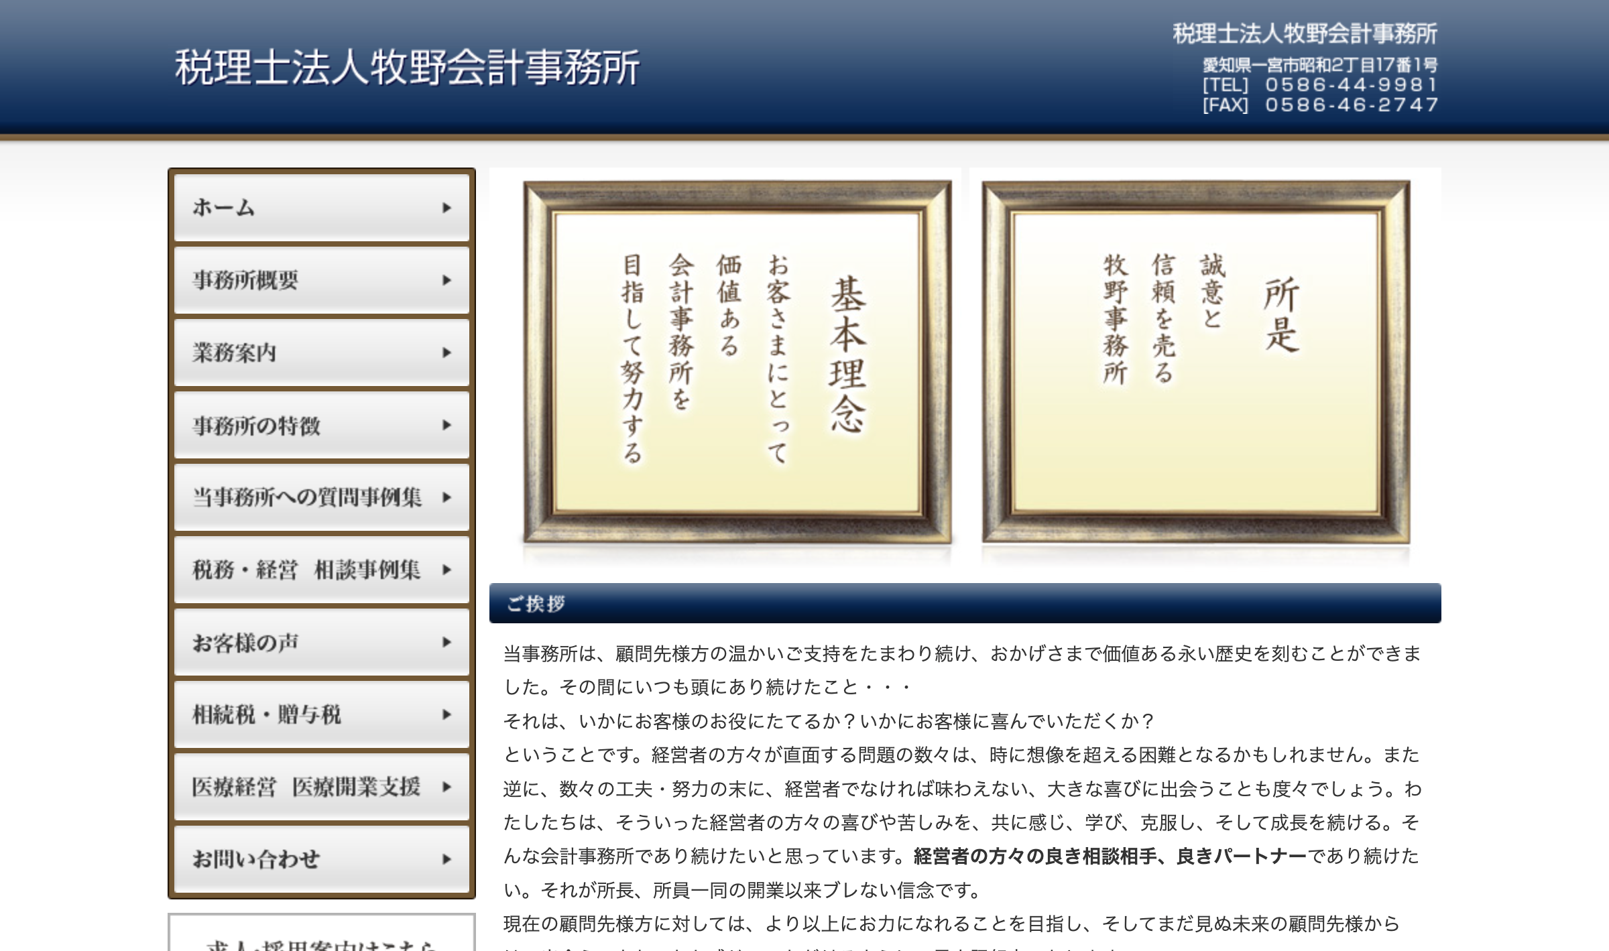Click the arrow icon next to お客様の声
Screen dimensions: 1609x951
[446, 642]
